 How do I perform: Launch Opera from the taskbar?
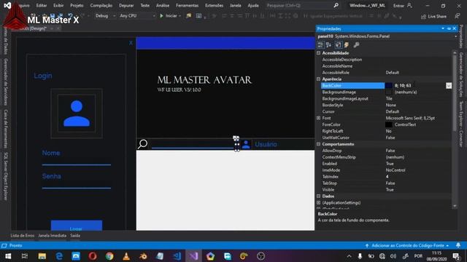point(93,256)
